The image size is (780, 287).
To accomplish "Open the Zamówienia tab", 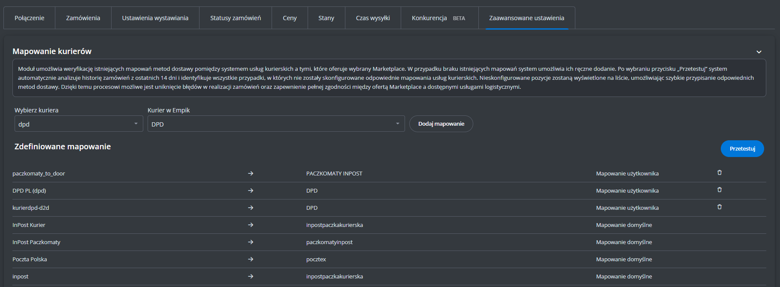I will point(83,18).
